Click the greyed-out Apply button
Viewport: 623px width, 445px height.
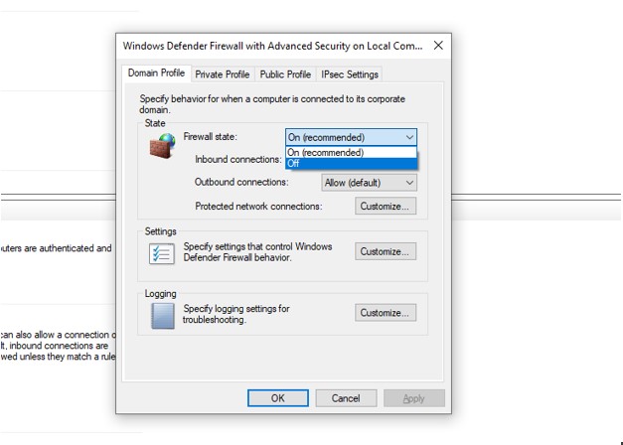tap(414, 398)
